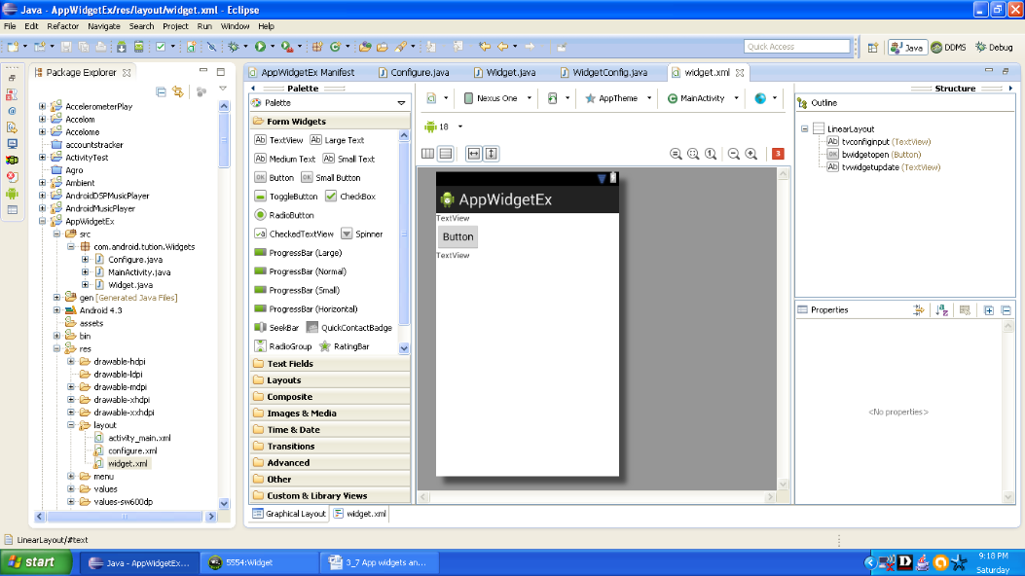
Task: Switch to the Debug perspective
Action: [994, 47]
